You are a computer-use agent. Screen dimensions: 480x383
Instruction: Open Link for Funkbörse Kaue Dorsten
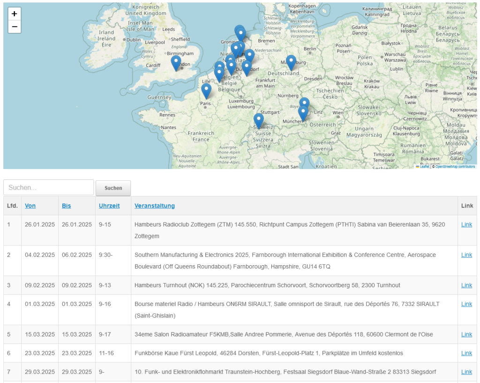pyautogui.click(x=466, y=353)
